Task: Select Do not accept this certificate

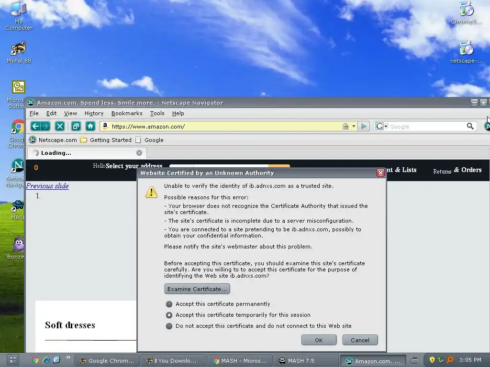Action: 169,326
